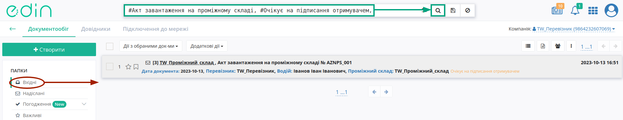Go back using the left arrow
The image size is (623, 120).
[13, 29]
